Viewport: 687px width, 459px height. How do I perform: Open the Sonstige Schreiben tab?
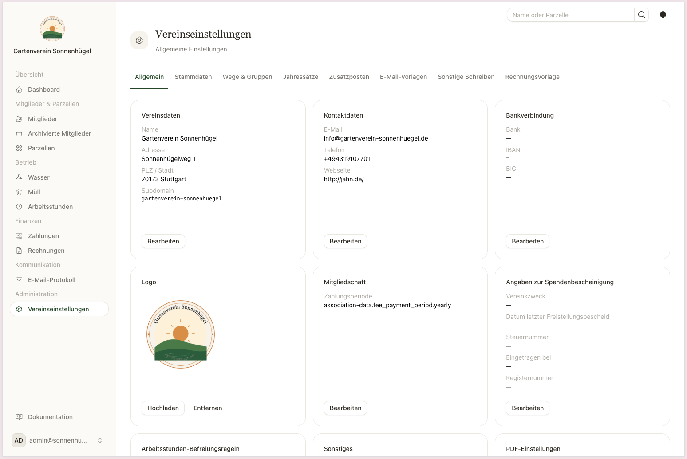coord(466,77)
